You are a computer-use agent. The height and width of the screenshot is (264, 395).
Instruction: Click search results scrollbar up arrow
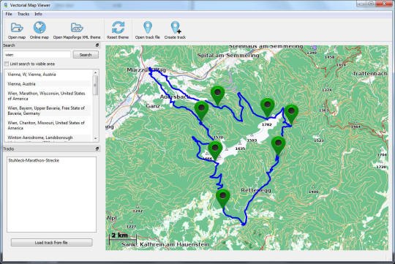coord(96,72)
